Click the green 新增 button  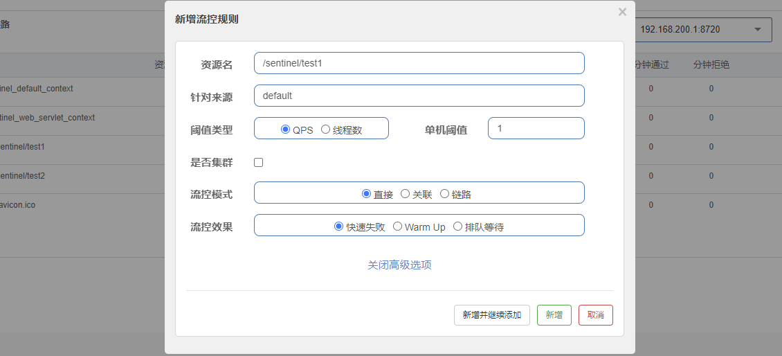[554, 315]
